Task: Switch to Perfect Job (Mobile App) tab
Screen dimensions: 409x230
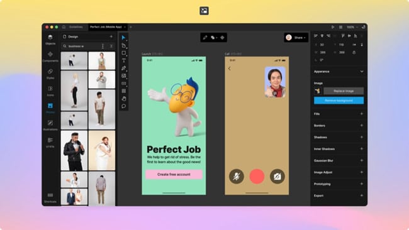Action: point(106,27)
